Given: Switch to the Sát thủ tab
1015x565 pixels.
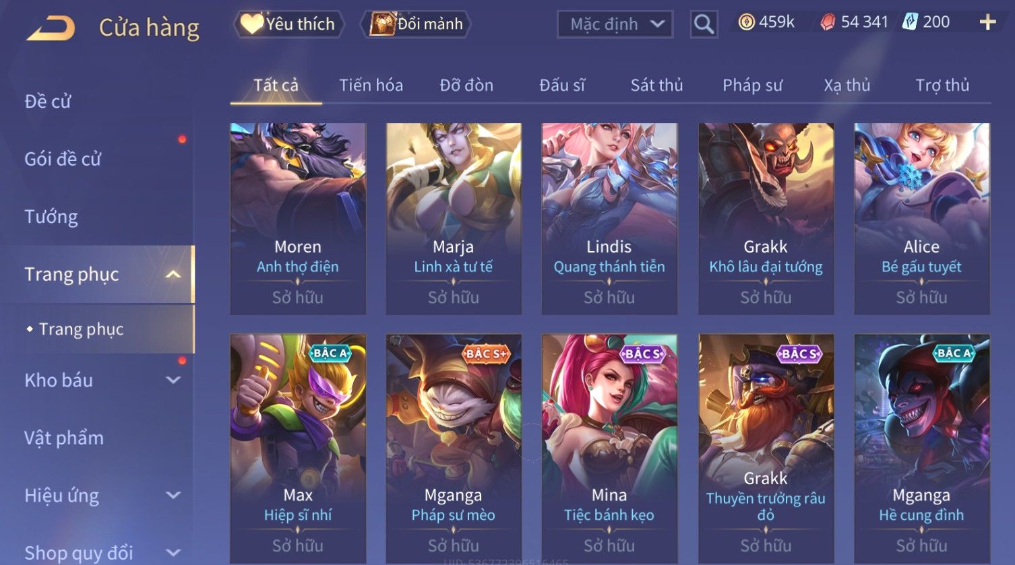Looking at the screenshot, I should click(656, 86).
